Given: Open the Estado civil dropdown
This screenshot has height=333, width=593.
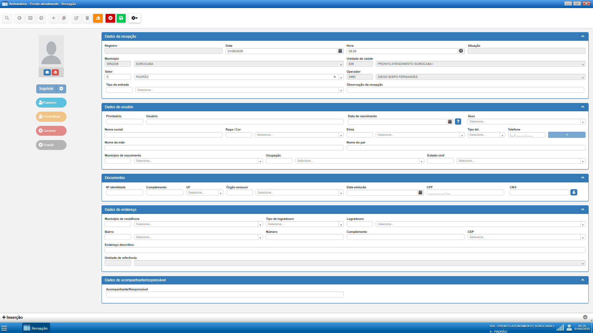Looking at the screenshot, I should click(521, 161).
